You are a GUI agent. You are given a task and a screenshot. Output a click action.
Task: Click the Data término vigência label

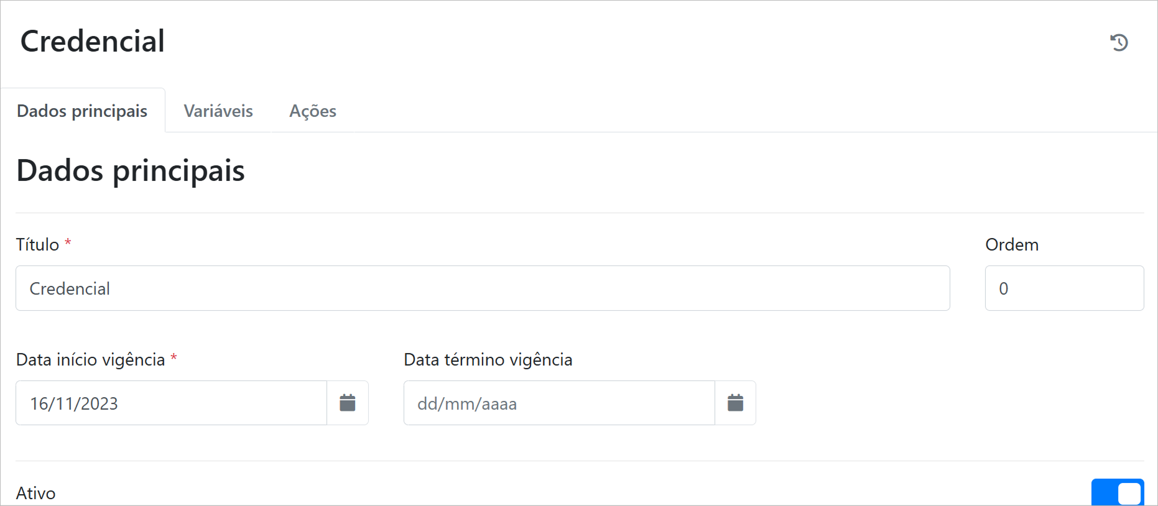pyautogui.click(x=488, y=360)
